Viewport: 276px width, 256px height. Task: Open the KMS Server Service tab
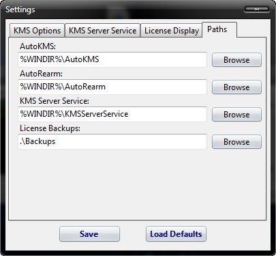tap(102, 30)
